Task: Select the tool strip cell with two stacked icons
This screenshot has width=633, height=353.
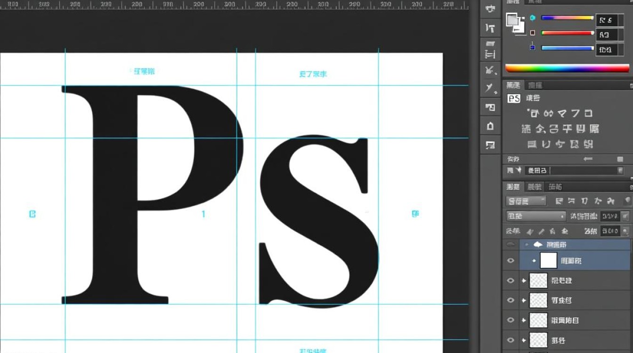Action: [x=490, y=49]
